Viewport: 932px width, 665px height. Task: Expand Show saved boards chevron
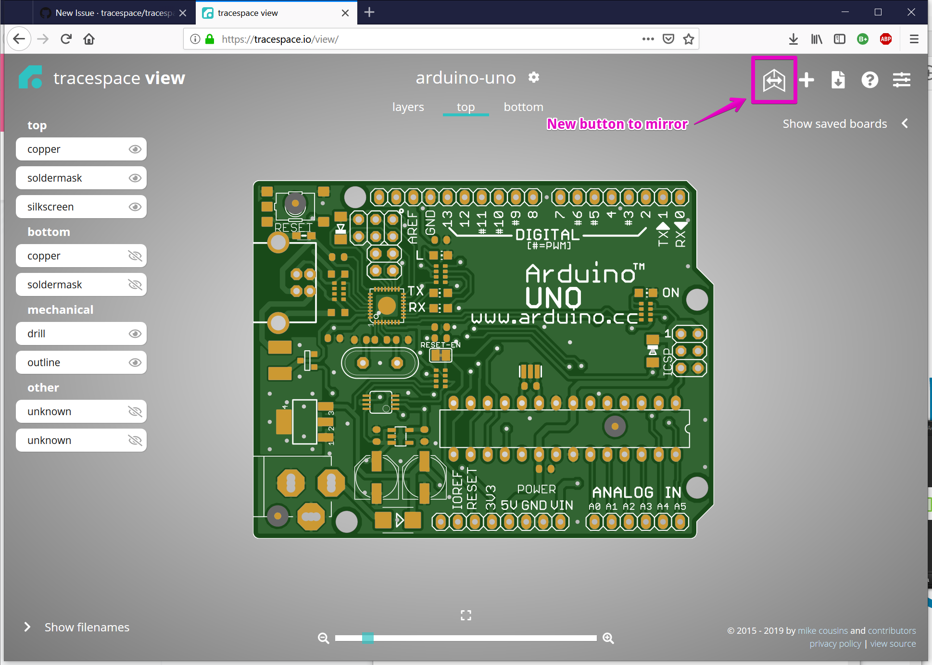[x=905, y=123]
